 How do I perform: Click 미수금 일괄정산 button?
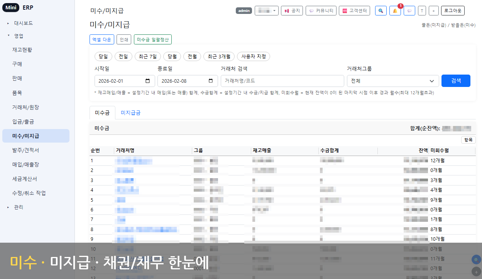pos(153,39)
